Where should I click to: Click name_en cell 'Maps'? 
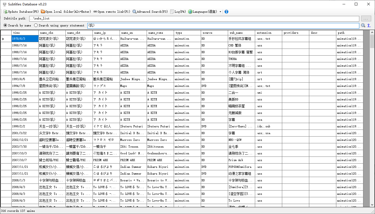pyautogui.click(x=133, y=86)
